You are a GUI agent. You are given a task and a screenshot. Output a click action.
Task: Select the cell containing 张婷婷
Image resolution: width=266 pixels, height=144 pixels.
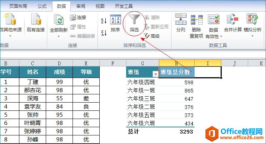(33, 131)
